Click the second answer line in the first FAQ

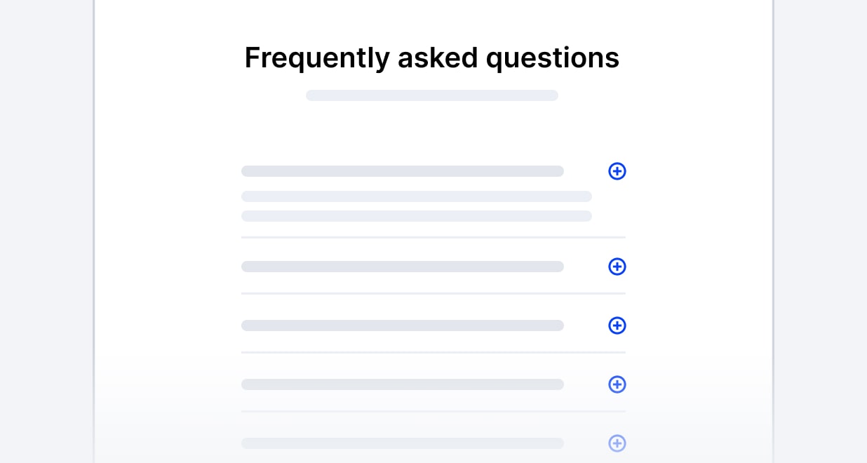417,216
